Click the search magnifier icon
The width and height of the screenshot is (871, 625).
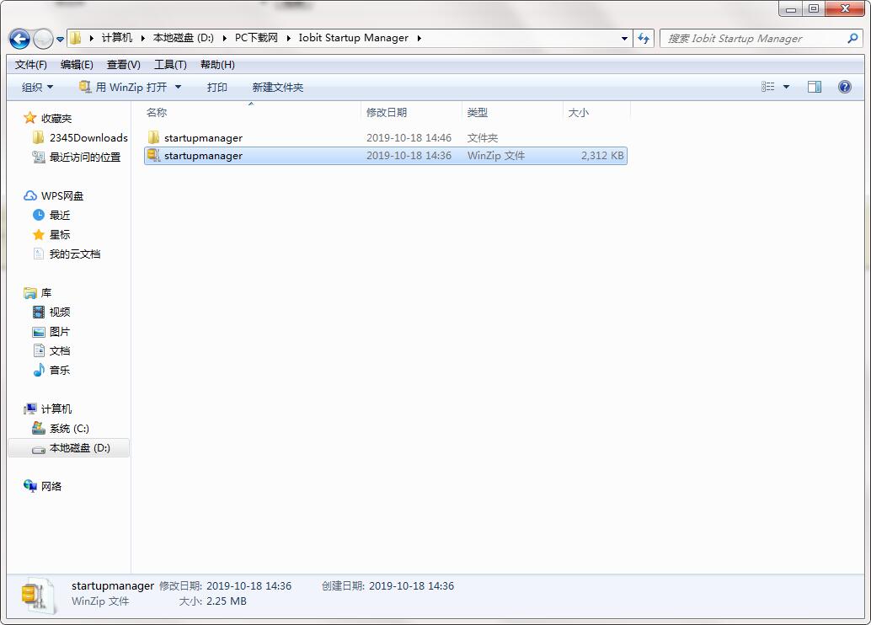[852, 39]
